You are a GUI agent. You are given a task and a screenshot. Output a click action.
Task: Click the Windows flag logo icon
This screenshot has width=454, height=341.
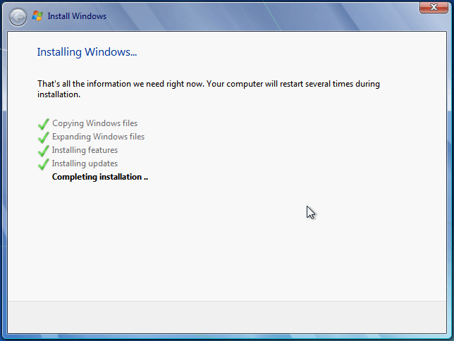[37, 16]
